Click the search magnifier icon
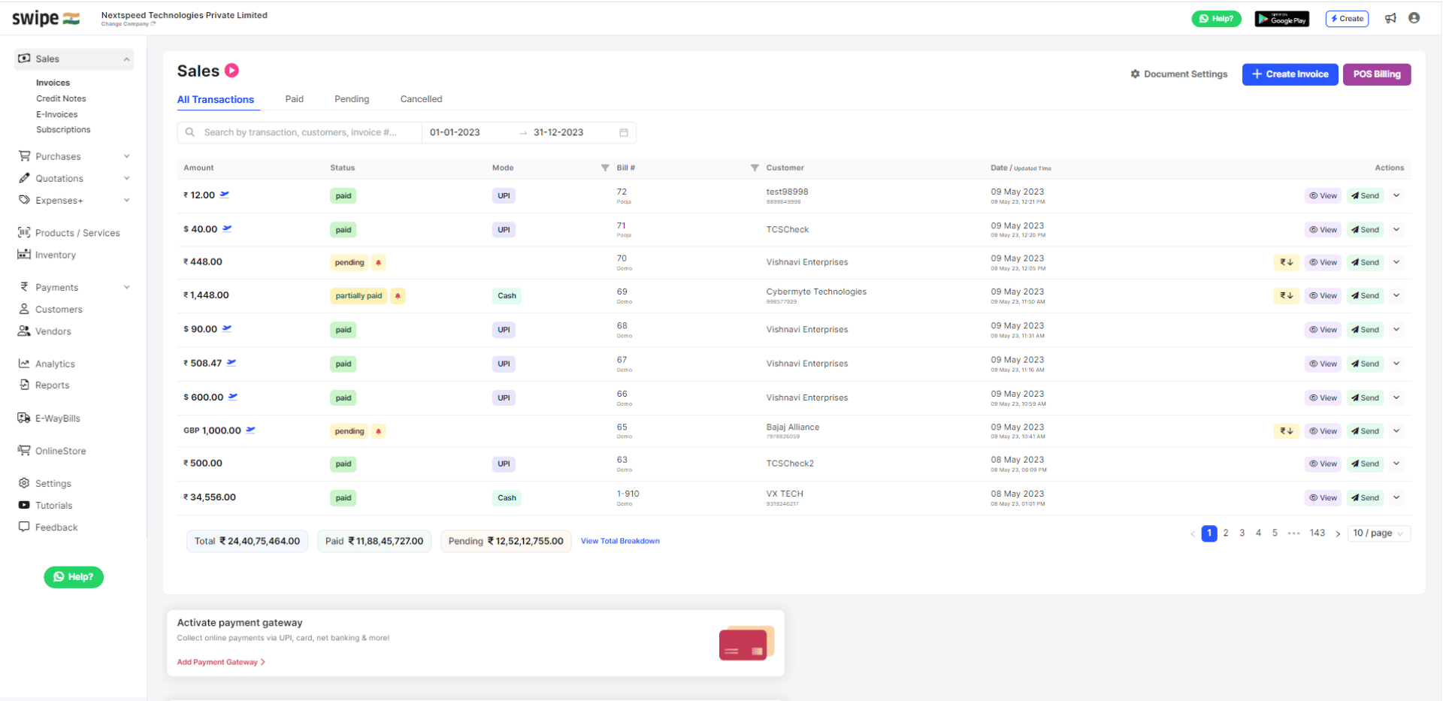The width and height of the screenshot is (1443, 701). (190, 132)
